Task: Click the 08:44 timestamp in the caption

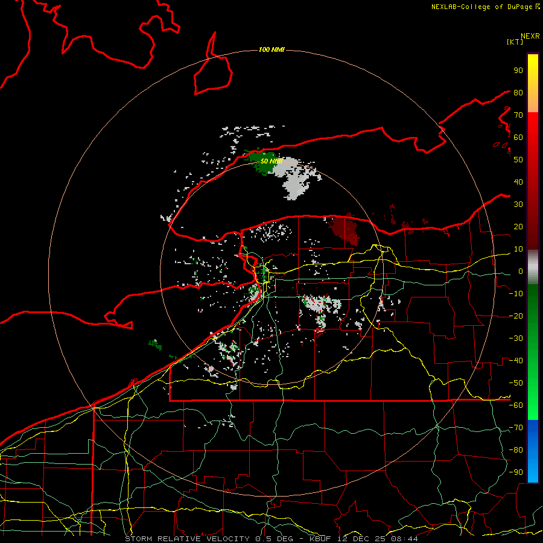Action: pos(404,539)
